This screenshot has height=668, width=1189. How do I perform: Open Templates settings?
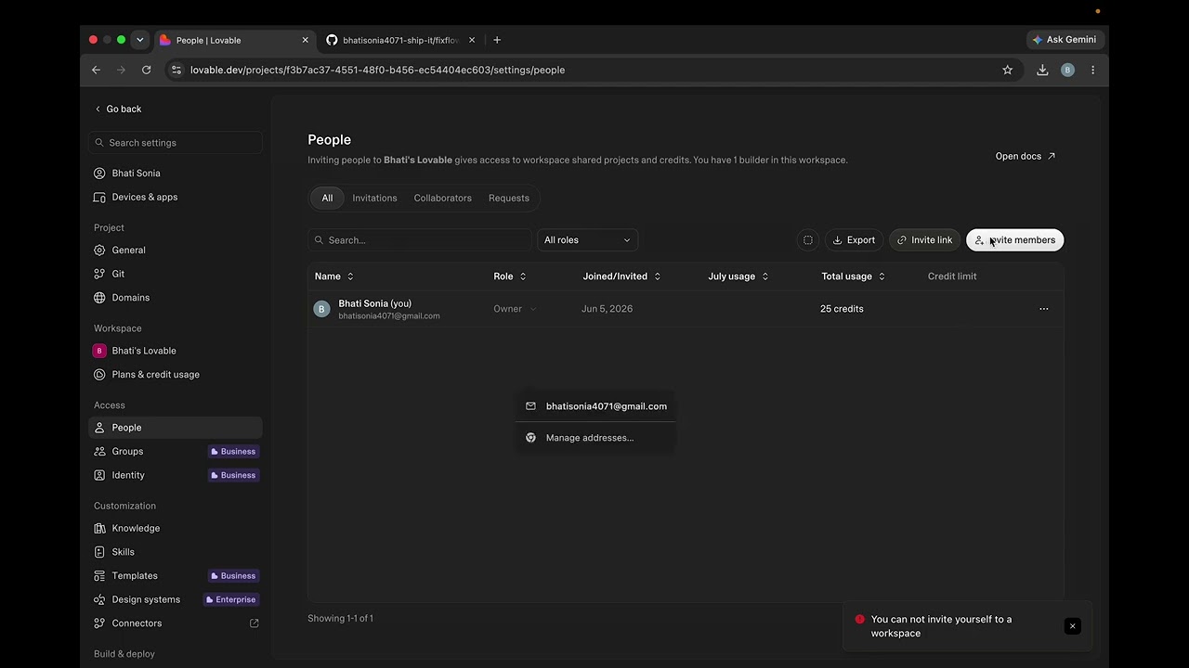pyautogui.click(x=176, y=576)
